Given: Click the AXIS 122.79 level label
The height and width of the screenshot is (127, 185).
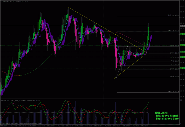Looking at the screenshot, I should pos(175,61).
